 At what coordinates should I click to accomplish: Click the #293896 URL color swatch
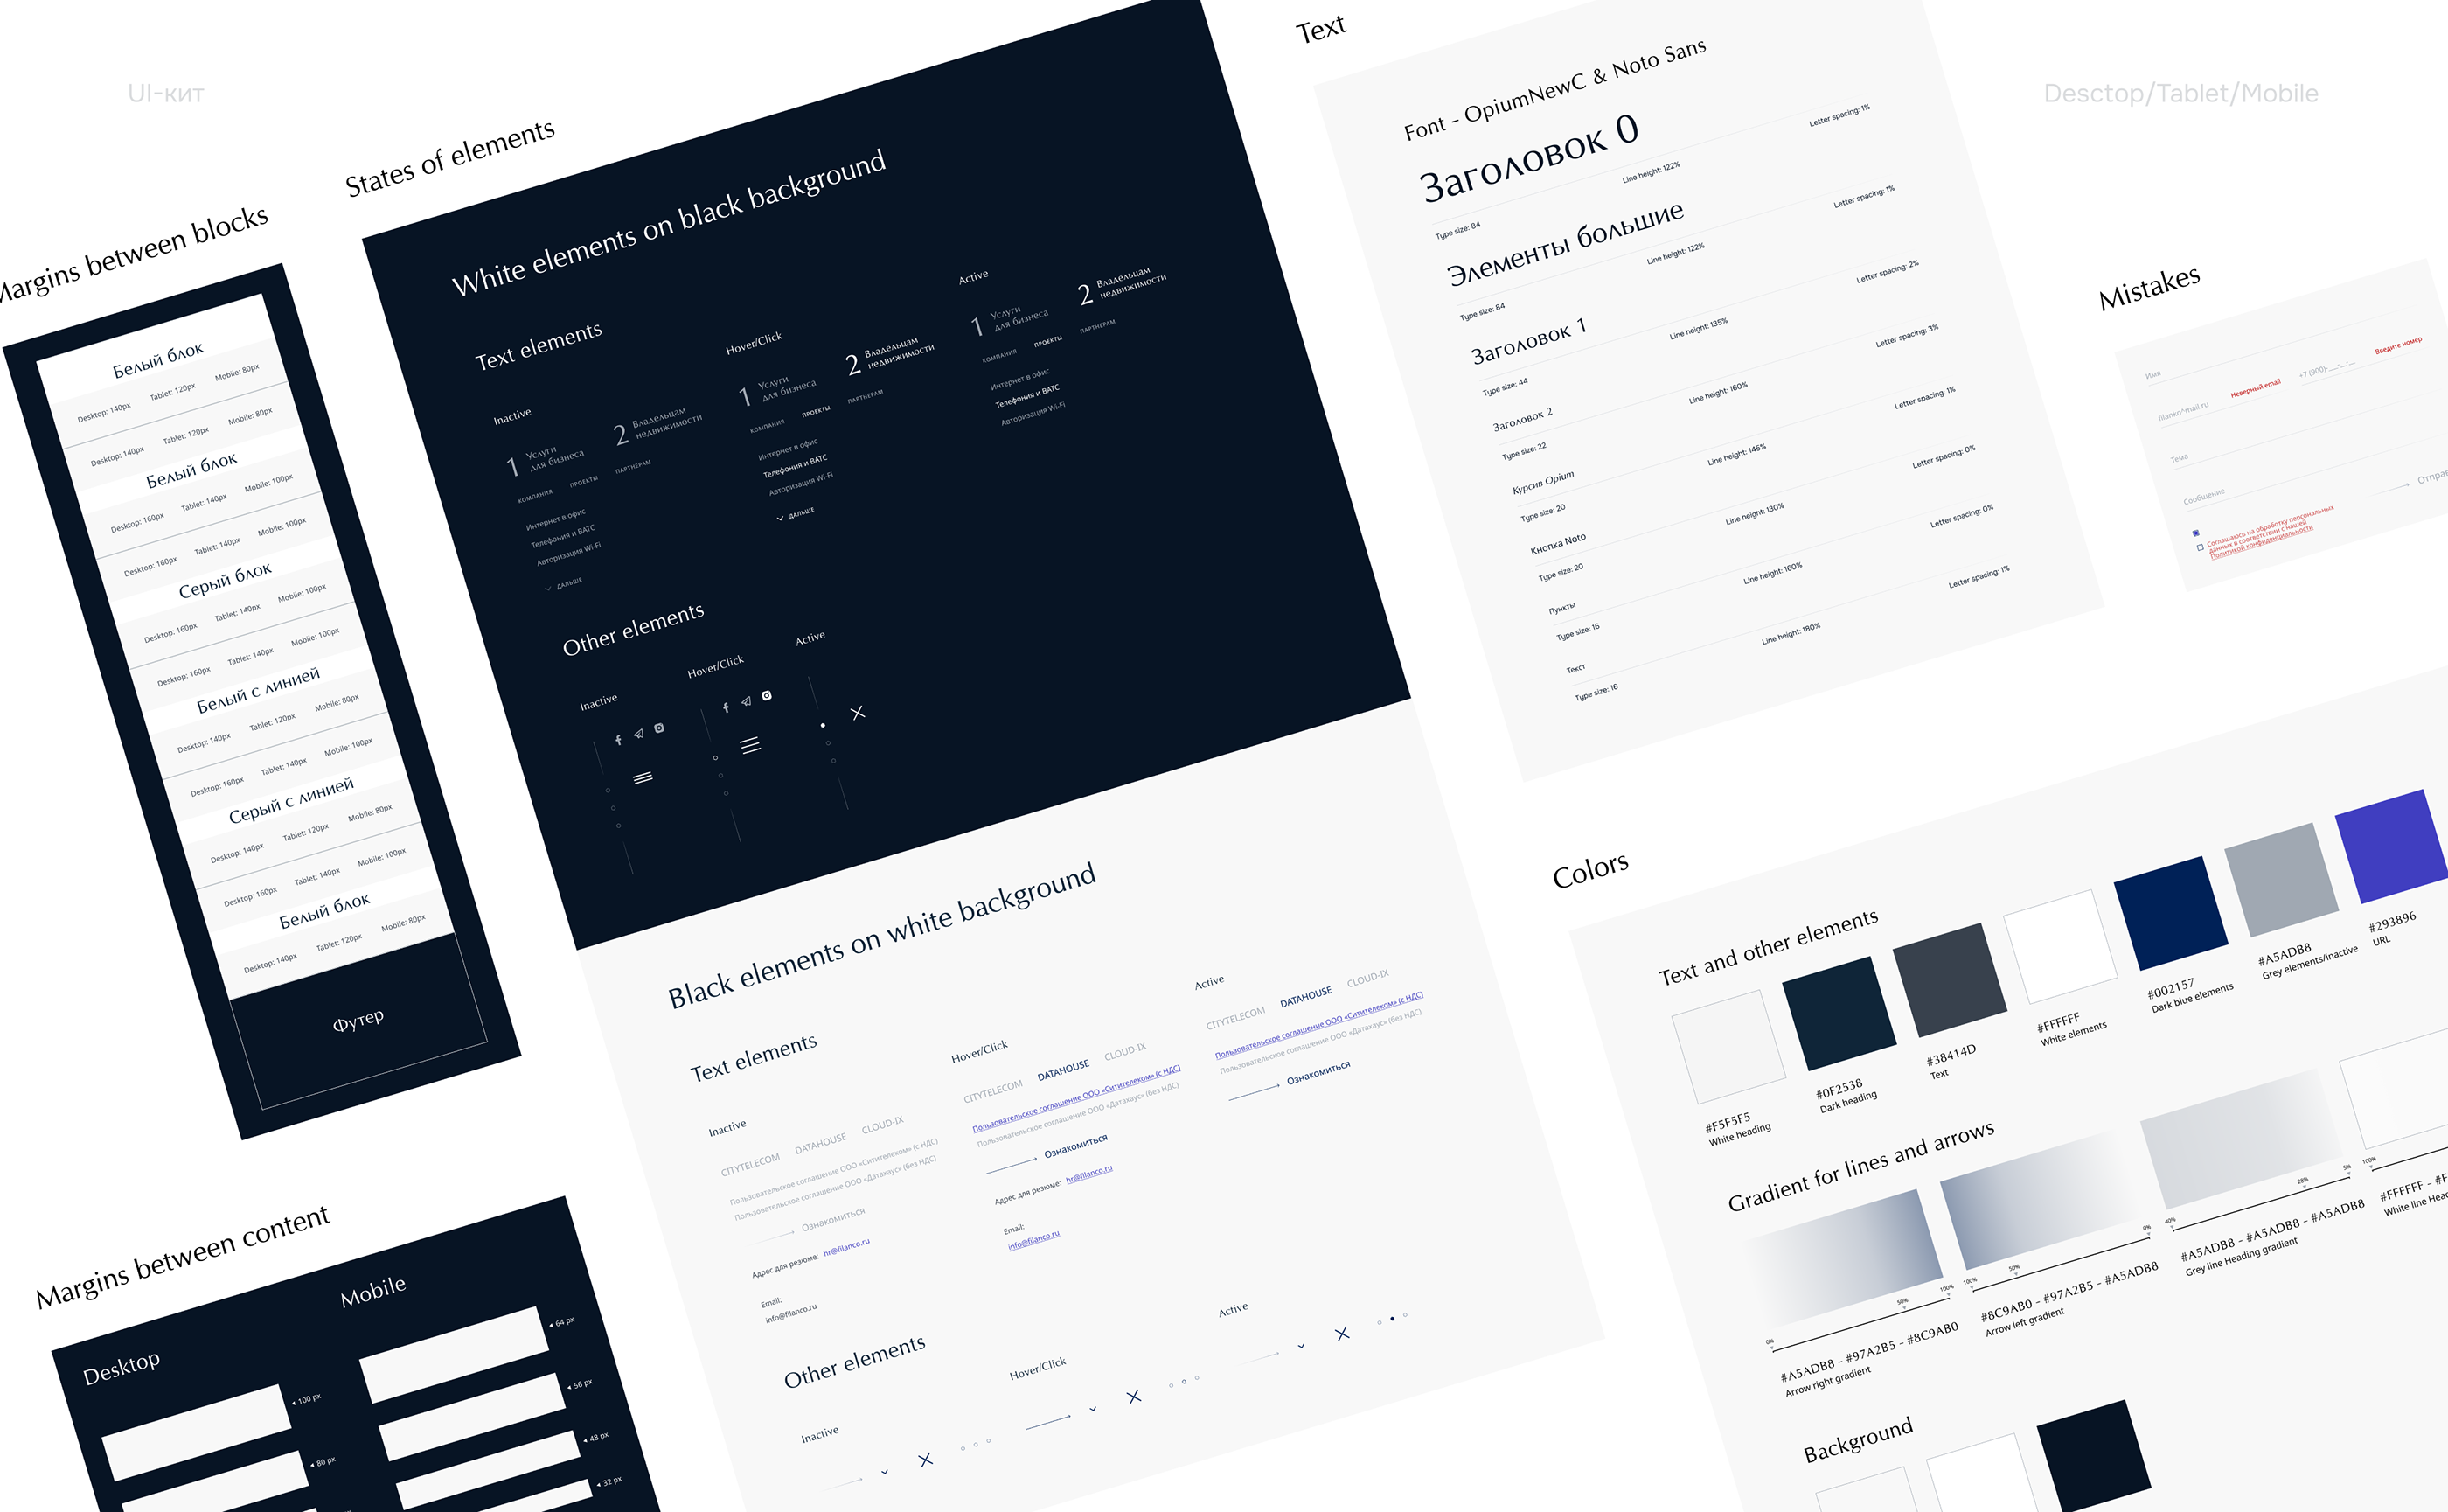coord(2392,846)
